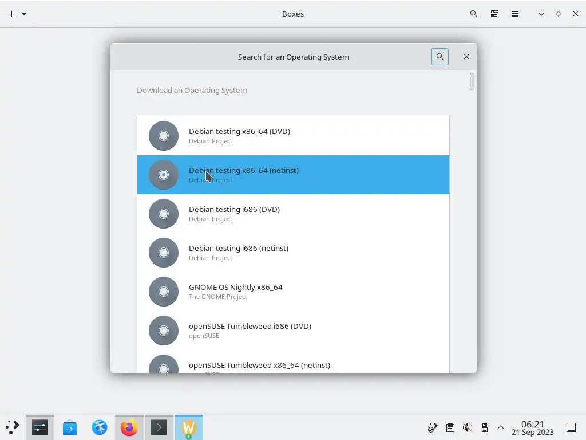Open the system update tray icon
Viewport: 586px width, 440px height.
(x=433, y=427)
